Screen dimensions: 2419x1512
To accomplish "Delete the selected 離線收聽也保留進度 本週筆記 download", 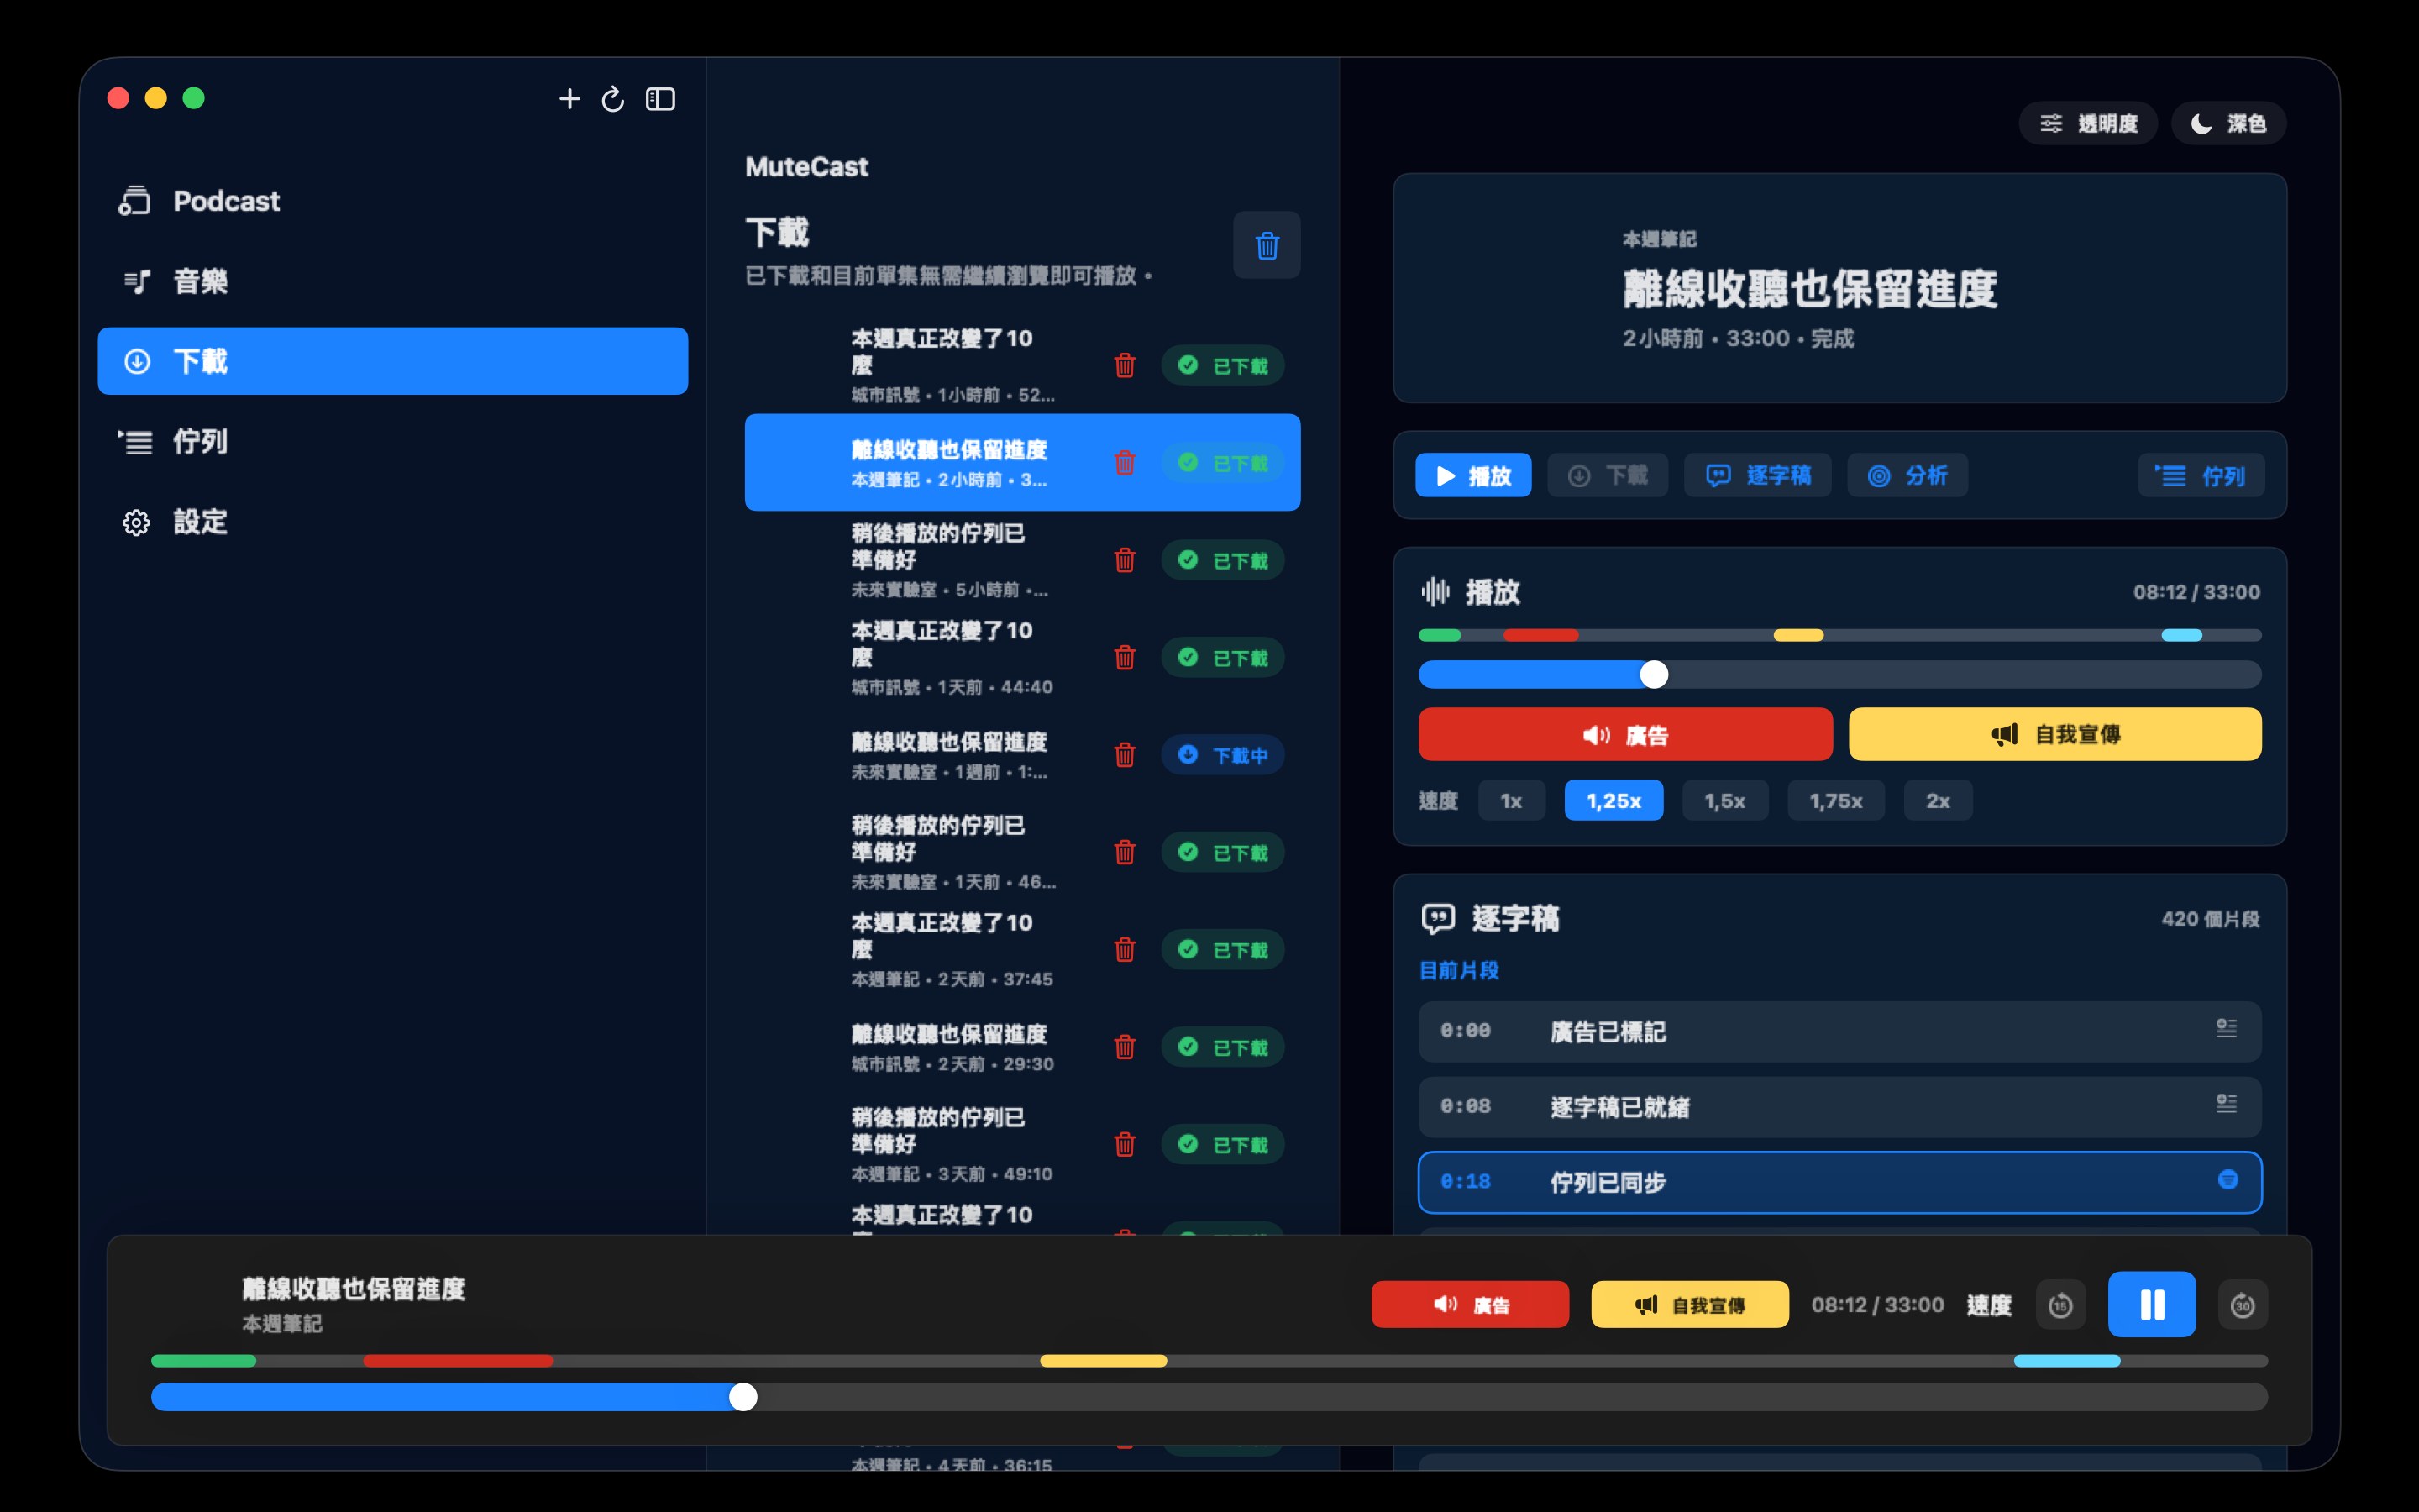I will [x=1125, y=463].
